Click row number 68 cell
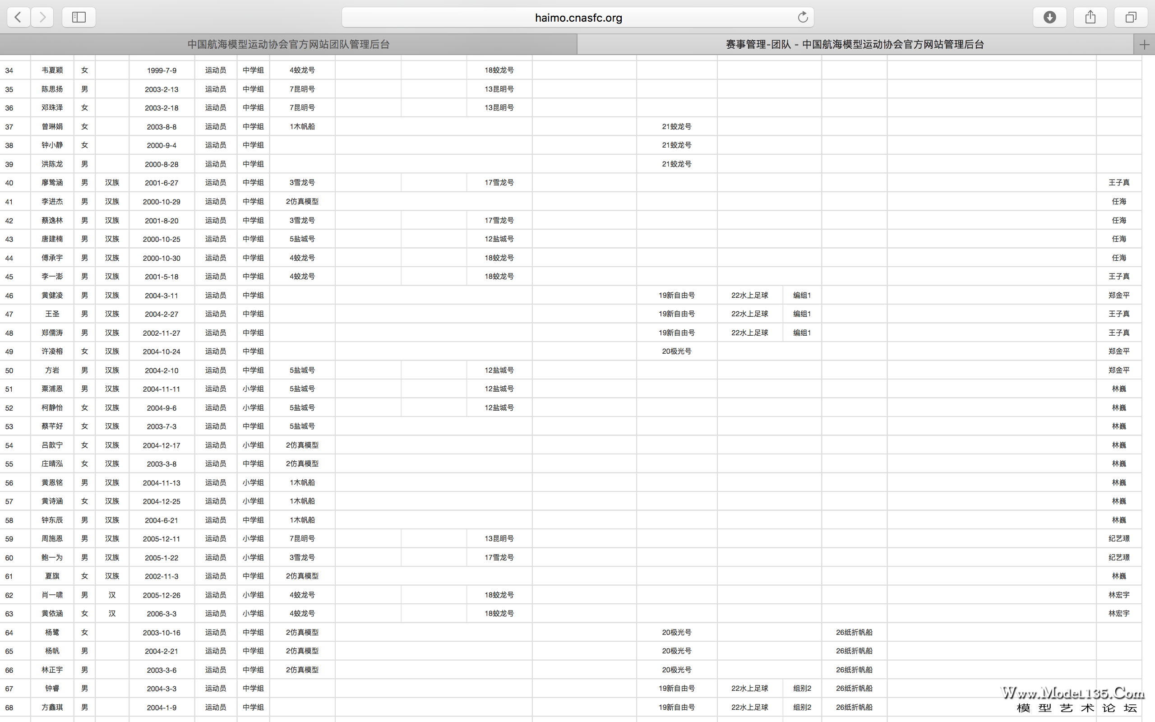Screen dimensions: 1155x722 click(9, 707)
